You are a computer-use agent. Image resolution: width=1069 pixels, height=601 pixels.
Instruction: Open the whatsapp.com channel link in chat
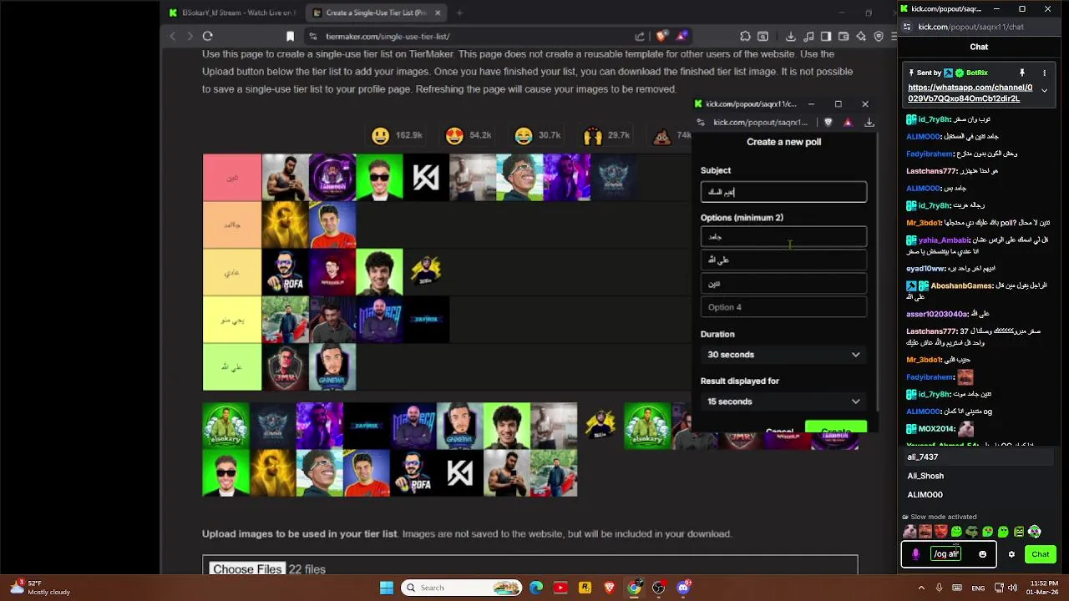(970, 93)
